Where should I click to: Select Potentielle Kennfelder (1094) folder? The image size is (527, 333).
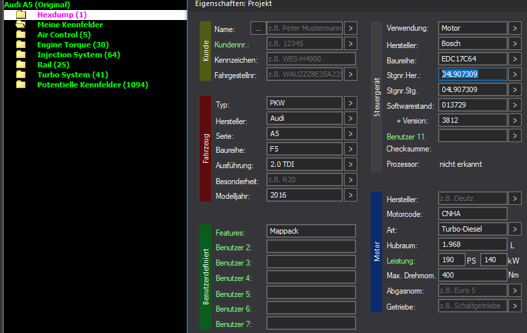pos(92,85)
